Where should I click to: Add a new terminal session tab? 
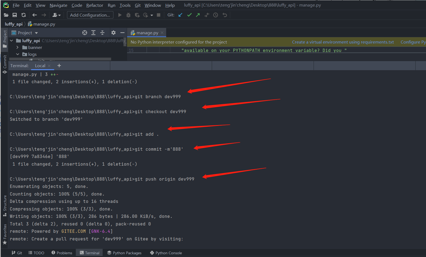pyautogui.click(x=59, y=66)
